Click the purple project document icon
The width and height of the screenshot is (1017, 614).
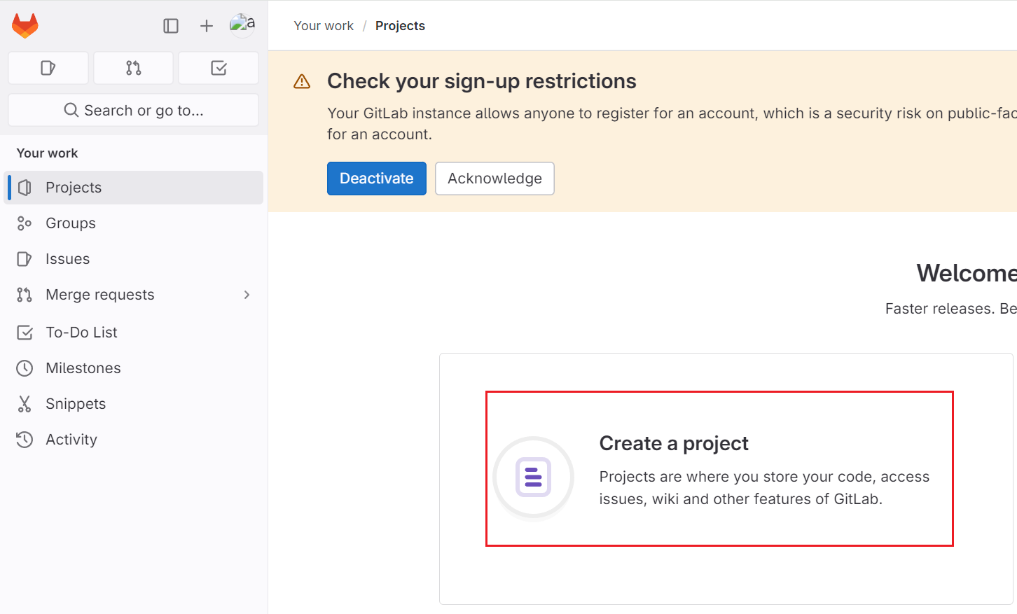(x=534, y=477)
